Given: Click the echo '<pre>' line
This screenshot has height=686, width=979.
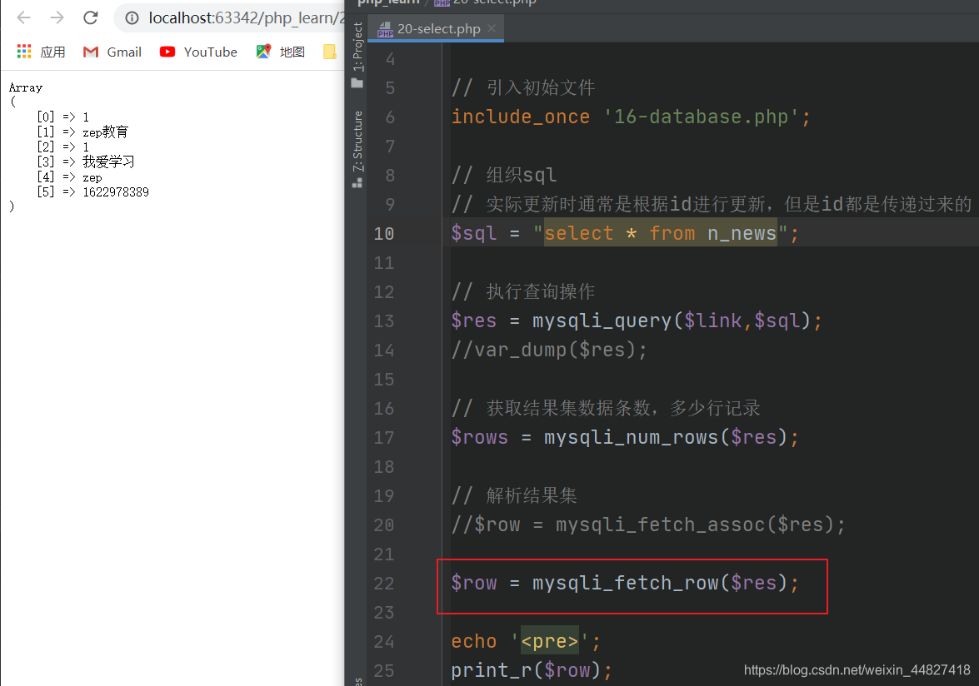Looking at the screenshot, I should tap(526, 641).
